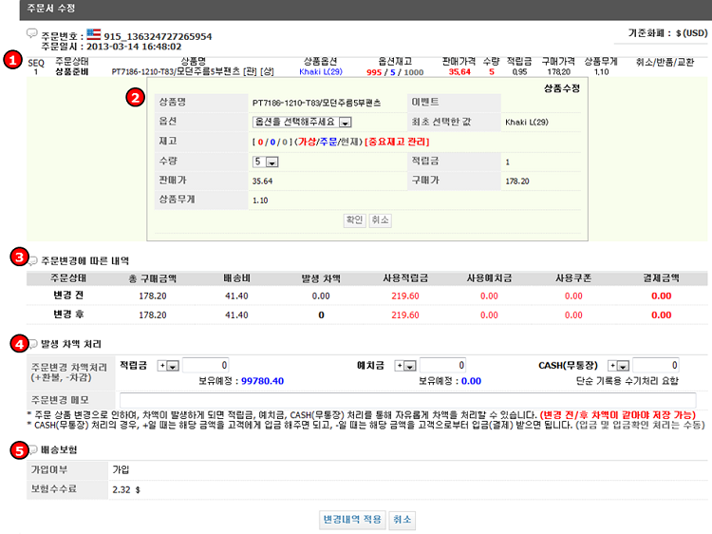The image size is (712, 534).
Task: Click red numbered marker 2
Action: [137, 97]
